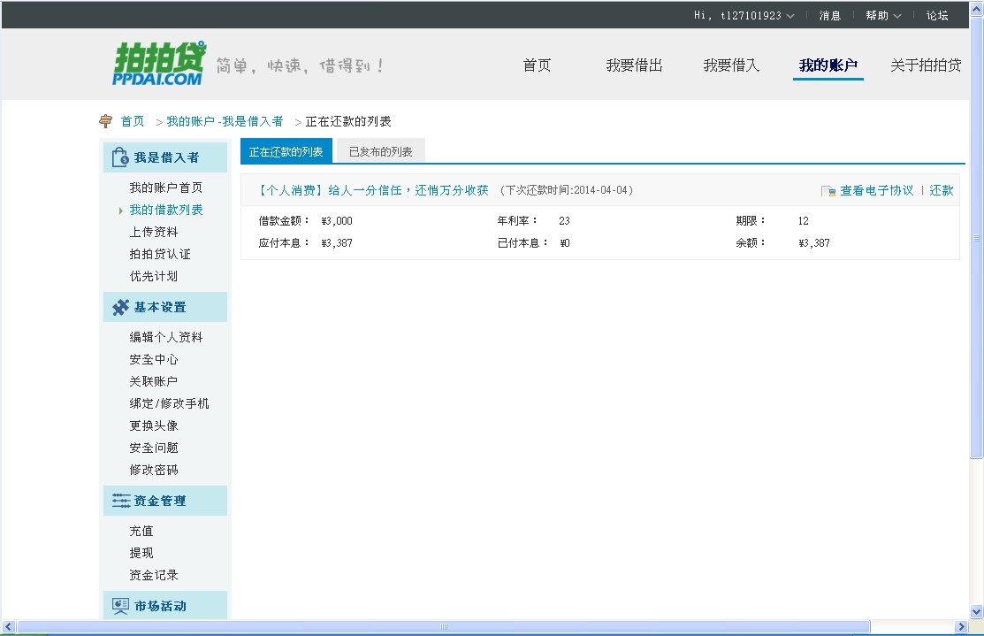Click the signpost icon beside 首页 breadcrumb
The height and width of the screenshot is (636, 984).
pyautogui.click(x=106, y=121)
